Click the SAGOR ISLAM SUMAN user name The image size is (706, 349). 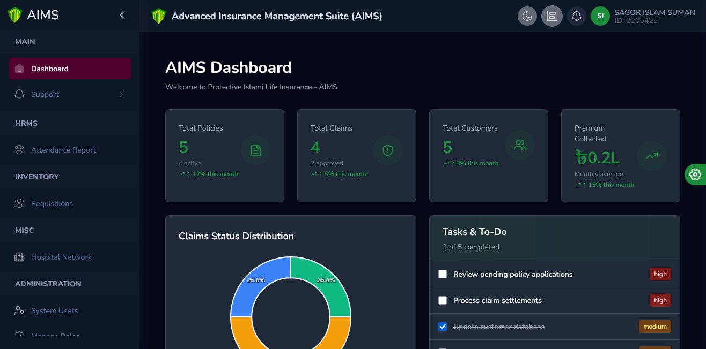(654, 12)
